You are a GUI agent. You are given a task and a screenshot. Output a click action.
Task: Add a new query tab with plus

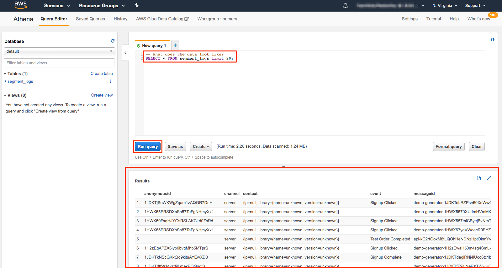175,45
